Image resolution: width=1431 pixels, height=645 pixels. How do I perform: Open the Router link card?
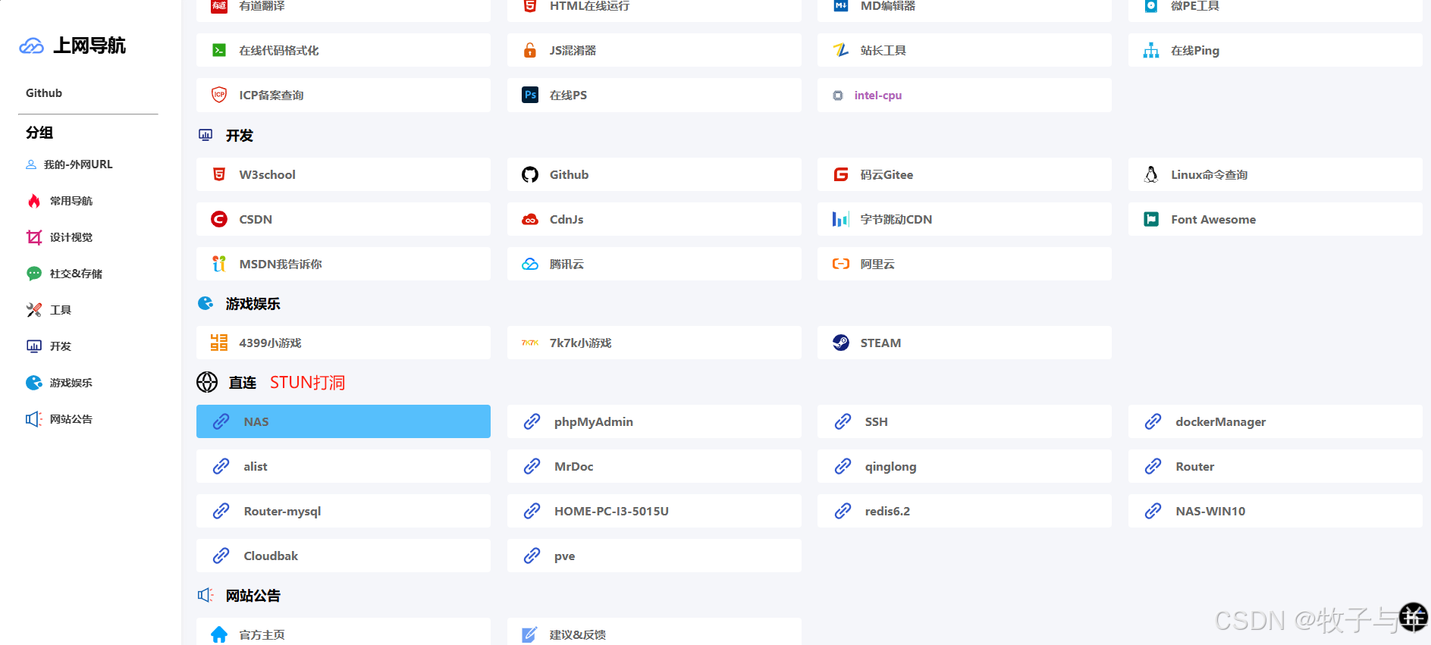tap(1276, 466)
